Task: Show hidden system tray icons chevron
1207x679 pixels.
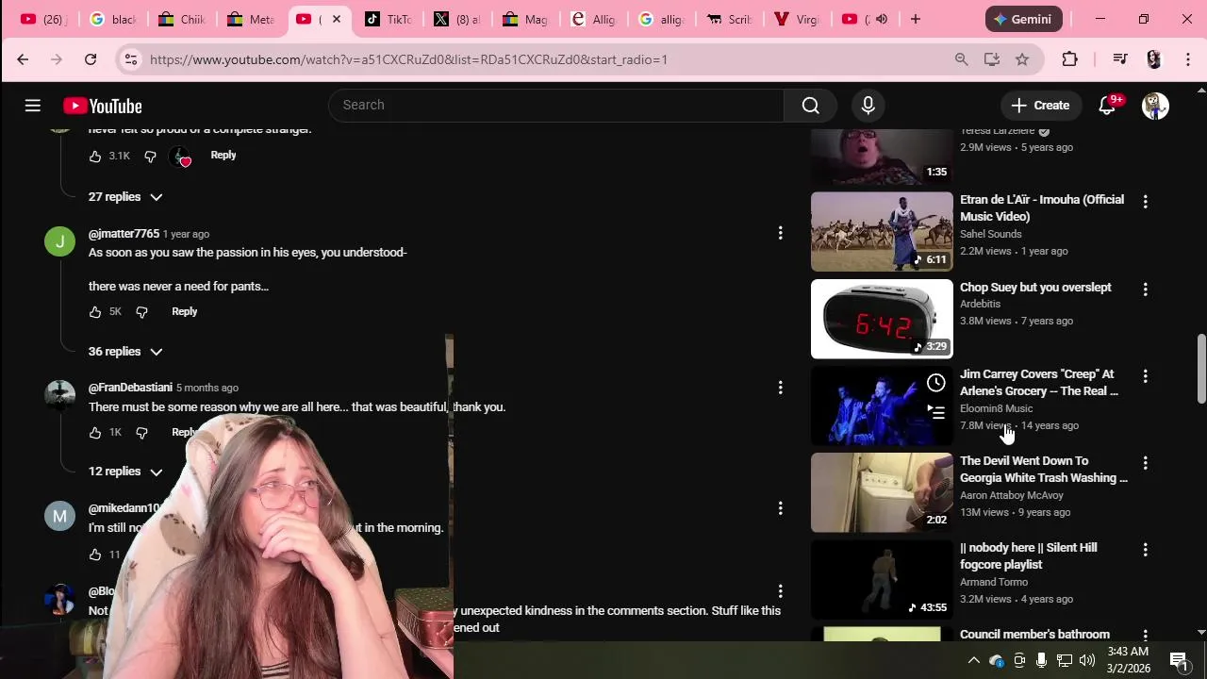Action: coord(974,660)
